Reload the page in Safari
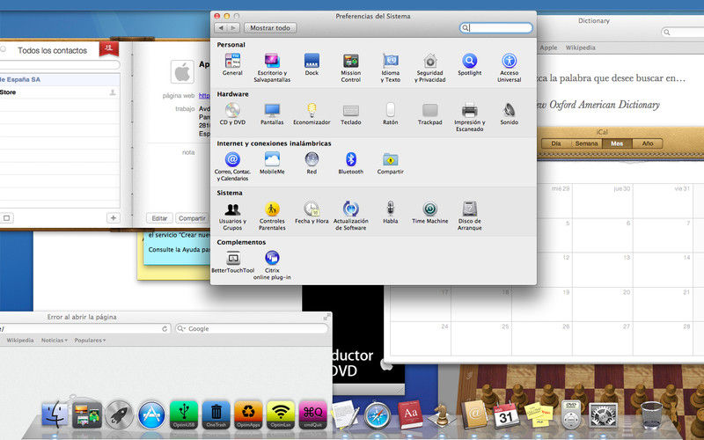 (165, 328)
